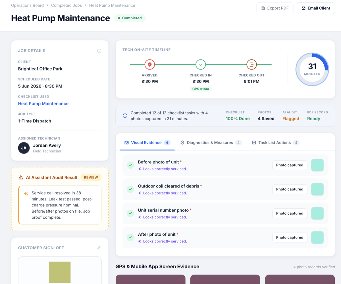This screenshot has height=284, width=341.
Task: Click the AI audit warning triangle icon
Action: click(x=21, y=177)
